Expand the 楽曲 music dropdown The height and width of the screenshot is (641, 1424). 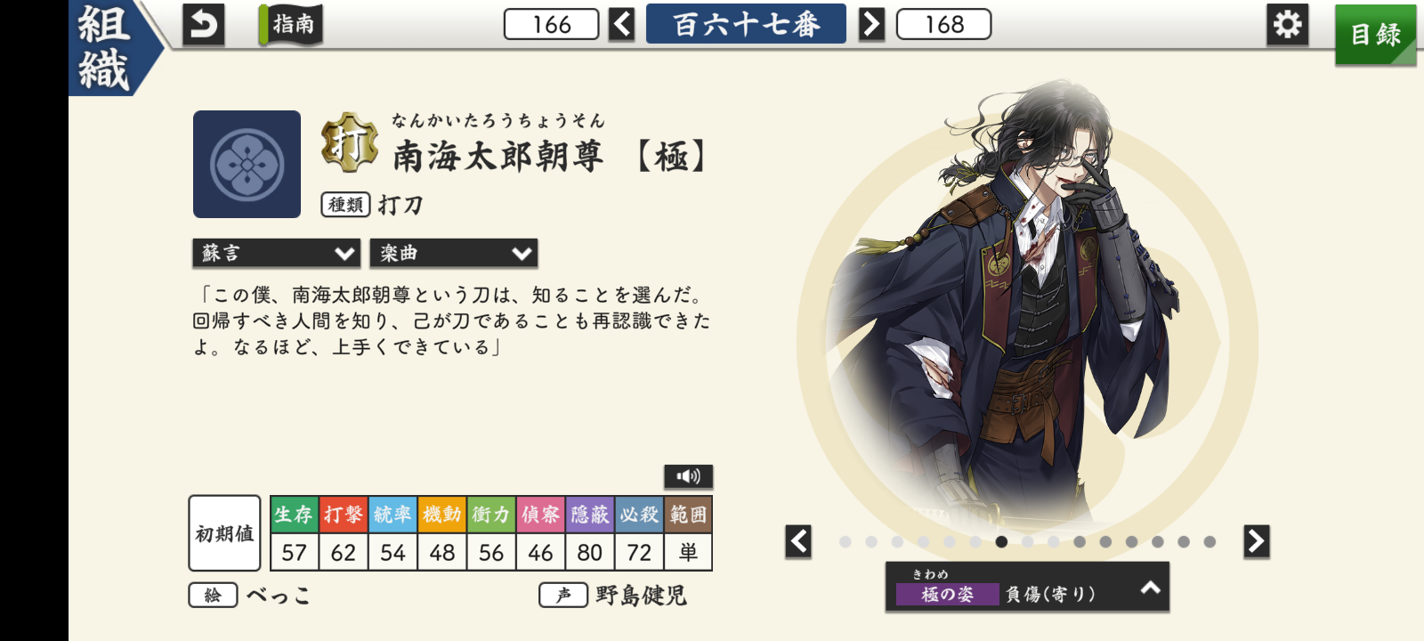coord(454,254)
